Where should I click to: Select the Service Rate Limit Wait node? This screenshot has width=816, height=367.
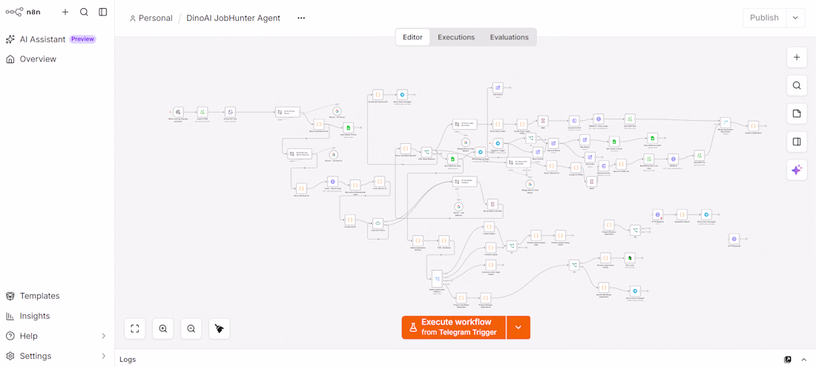point(493,204)
